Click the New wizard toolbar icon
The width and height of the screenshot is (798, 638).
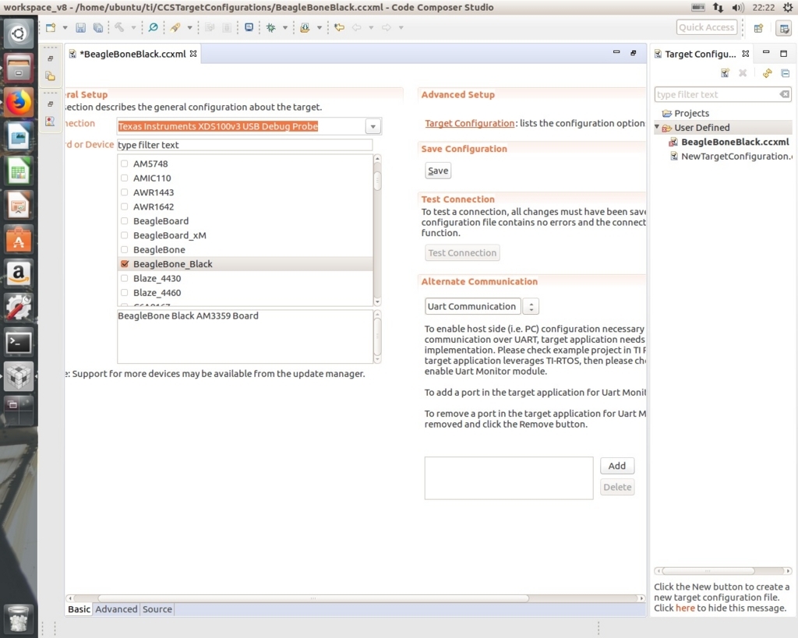pos(51,28)
